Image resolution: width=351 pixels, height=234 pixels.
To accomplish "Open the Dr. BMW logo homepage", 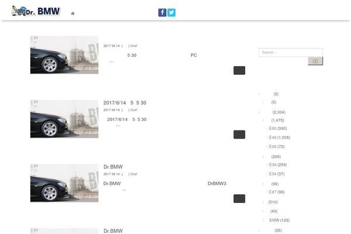I will pyautogui.click(x=36, y=11).
